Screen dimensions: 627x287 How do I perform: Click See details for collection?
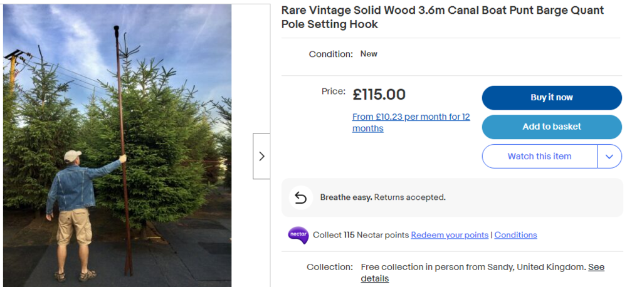[596, 268]
